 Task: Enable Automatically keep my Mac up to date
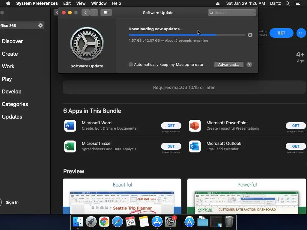coord(131,64)
